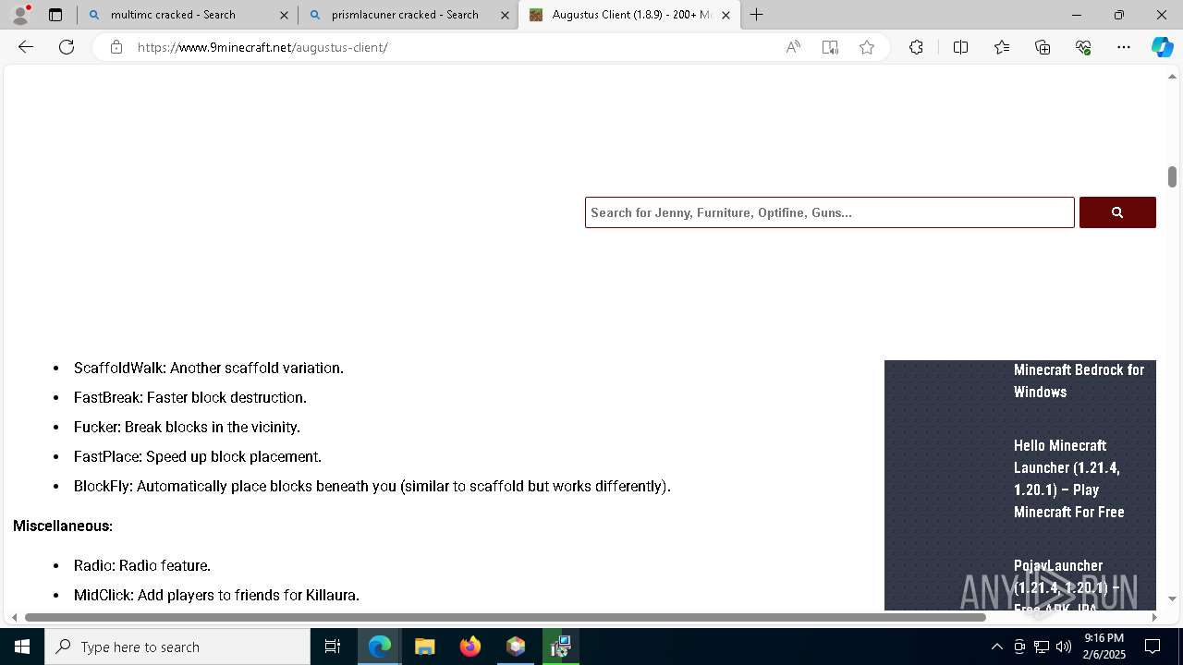Image resolution: width=1183 pixels, height=665 pixels.
Task: Open the last taskbar app icon
Action: click(561, 647)
